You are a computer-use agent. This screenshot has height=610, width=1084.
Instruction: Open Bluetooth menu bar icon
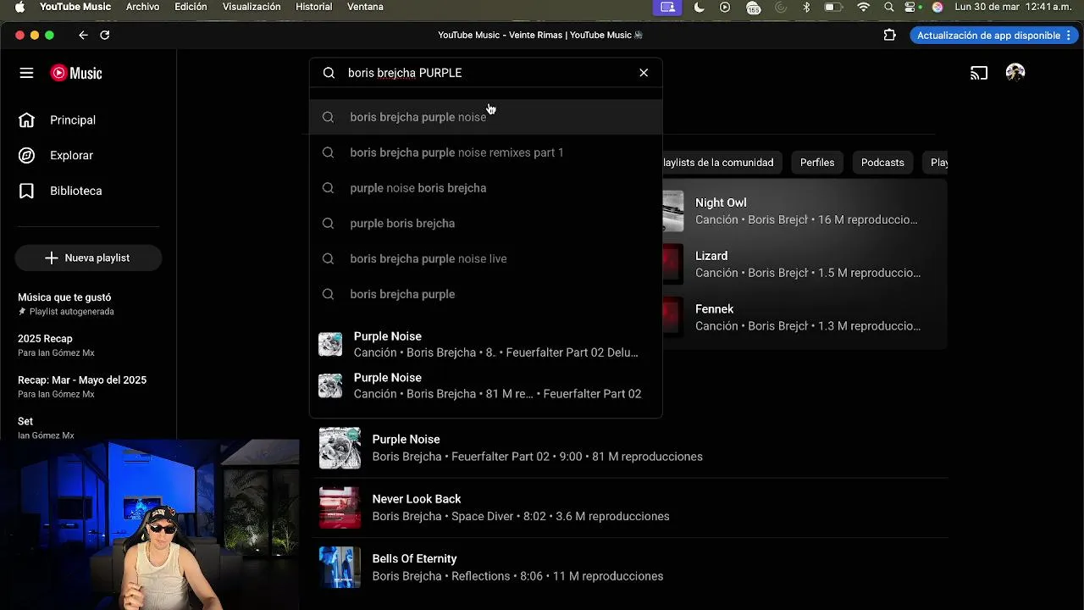pos(806,7)
